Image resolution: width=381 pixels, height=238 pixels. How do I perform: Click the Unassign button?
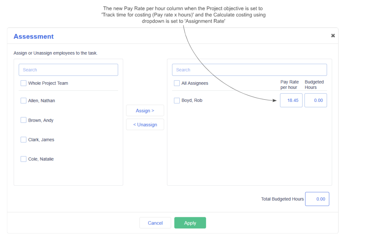point(145,124)
